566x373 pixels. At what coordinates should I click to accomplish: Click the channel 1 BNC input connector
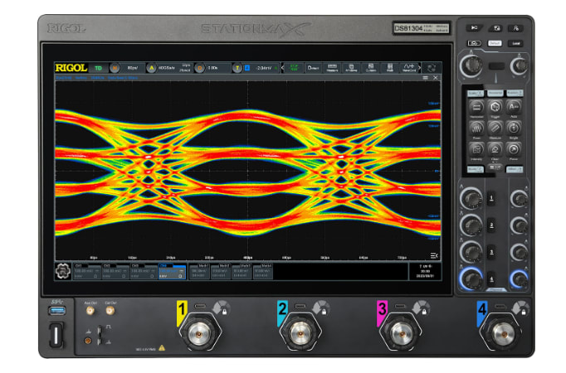click(199, 334)
